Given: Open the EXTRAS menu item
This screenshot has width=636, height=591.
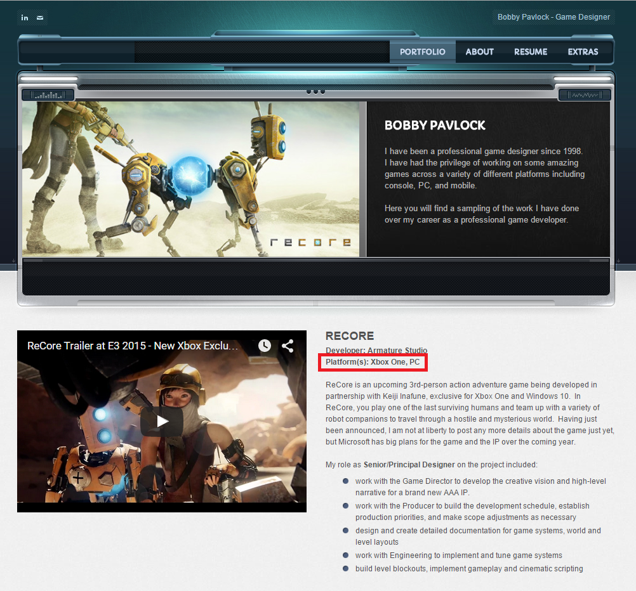Looking at the screenshot, I should (583, 51).
